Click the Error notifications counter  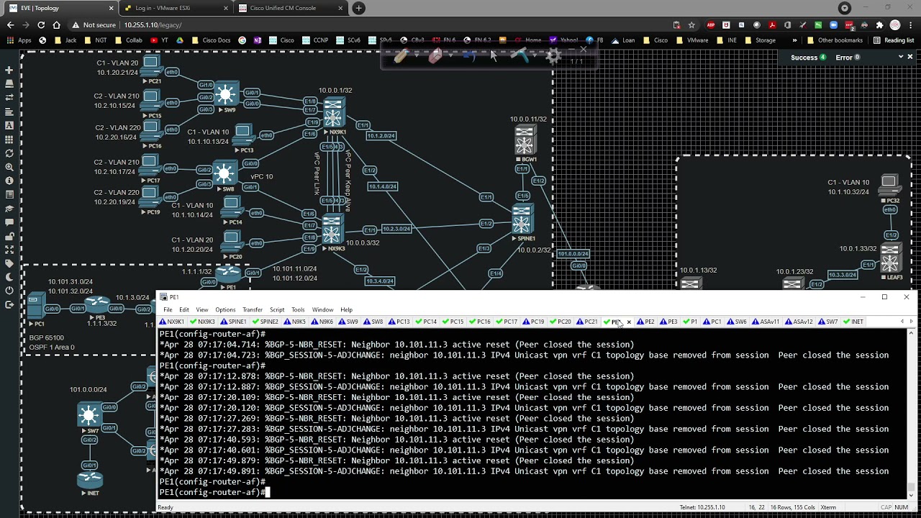pyautogui.click(x=848, y=58)
